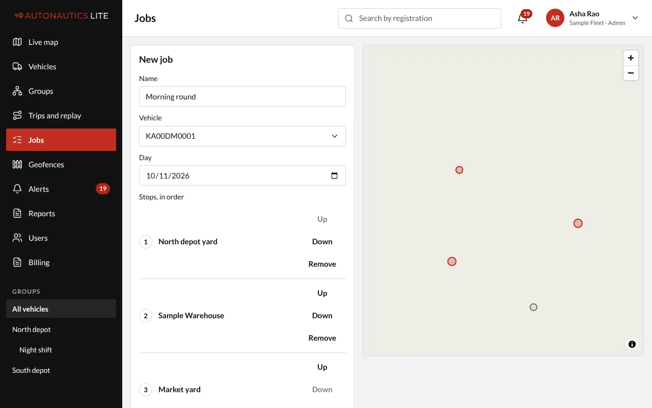
Task: Focus the Search by registration box
Action: [420, 18]
